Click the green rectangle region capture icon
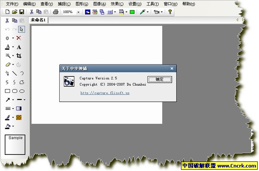 click(132, 12)
